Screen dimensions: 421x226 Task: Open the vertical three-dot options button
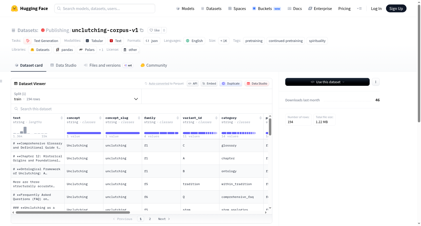pyautogui.click(x=376, y=82)
